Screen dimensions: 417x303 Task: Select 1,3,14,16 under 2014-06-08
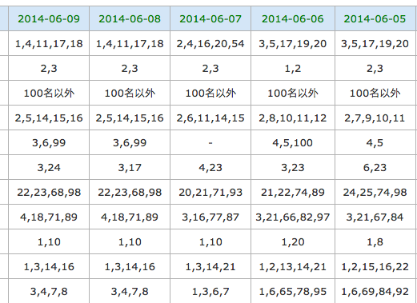pyautogui.click(x=130, y=266)
